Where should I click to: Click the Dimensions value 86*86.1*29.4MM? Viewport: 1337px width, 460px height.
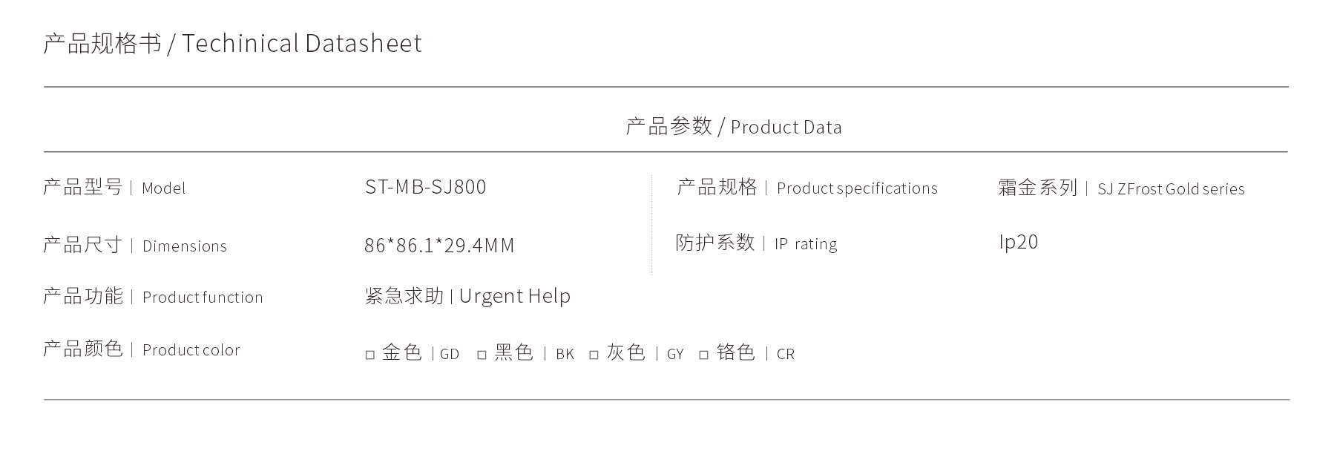[x=439, y=245]
